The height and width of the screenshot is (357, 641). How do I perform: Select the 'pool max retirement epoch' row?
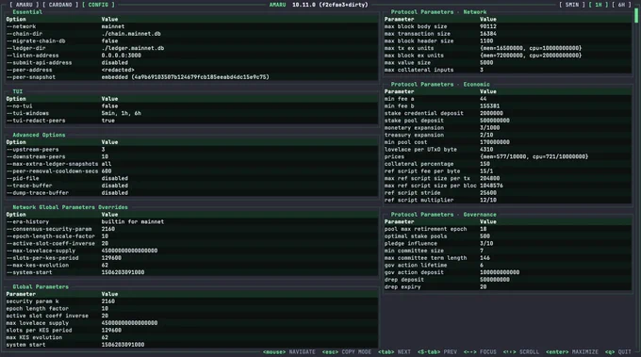[508, 229]
